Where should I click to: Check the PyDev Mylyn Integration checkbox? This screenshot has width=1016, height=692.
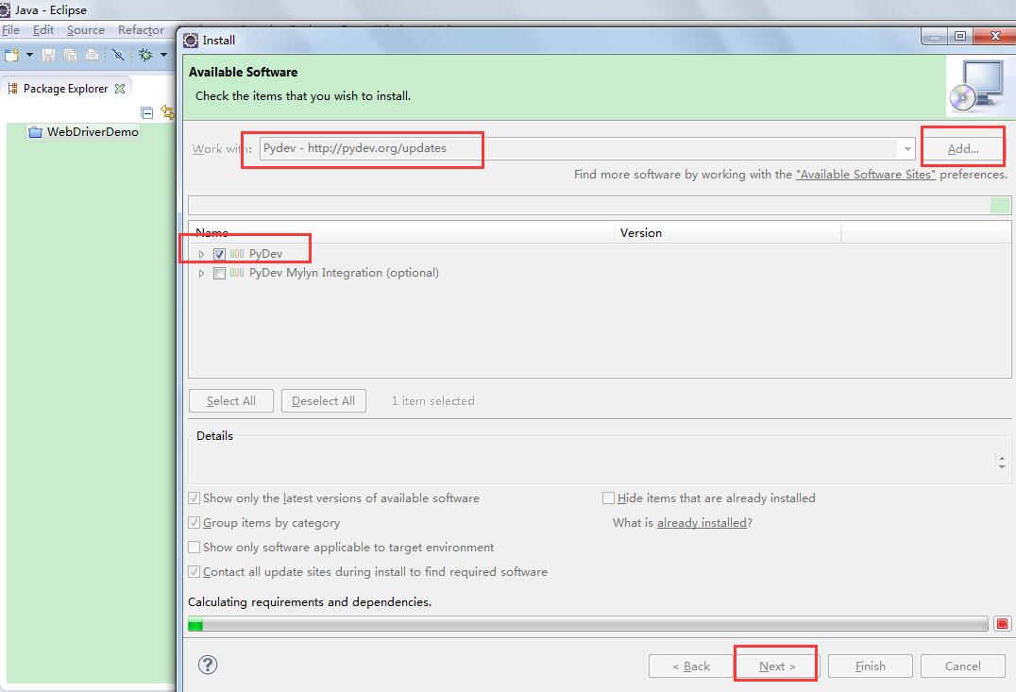219,273
